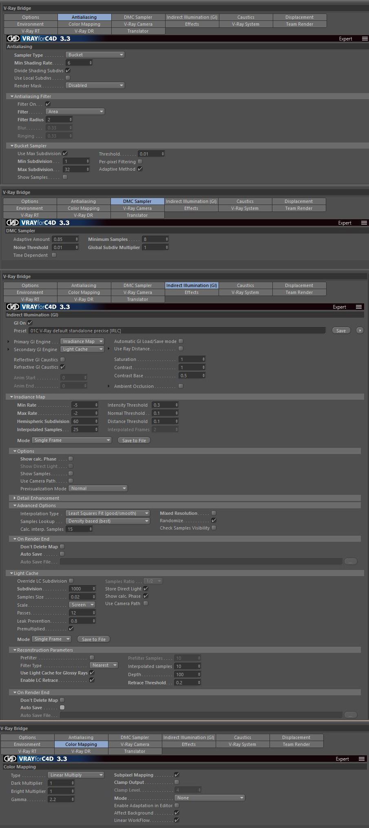This screenshot has width=369, height=828.
Task: Collapse the Advanced Options section
Action: coord(15,505)
